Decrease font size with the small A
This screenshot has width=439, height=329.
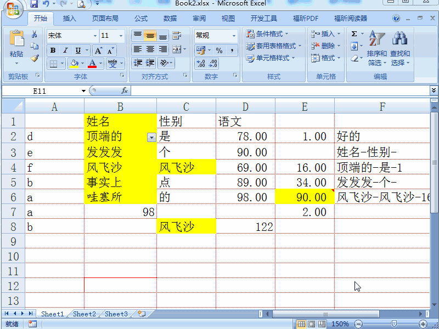(x=110, y=50)
